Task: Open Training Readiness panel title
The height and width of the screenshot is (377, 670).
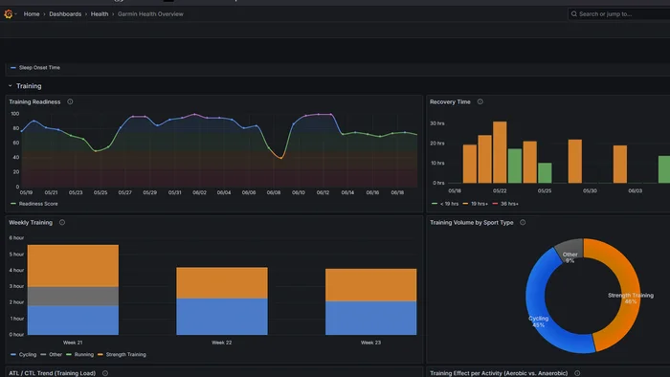Action: click(34, 101)
